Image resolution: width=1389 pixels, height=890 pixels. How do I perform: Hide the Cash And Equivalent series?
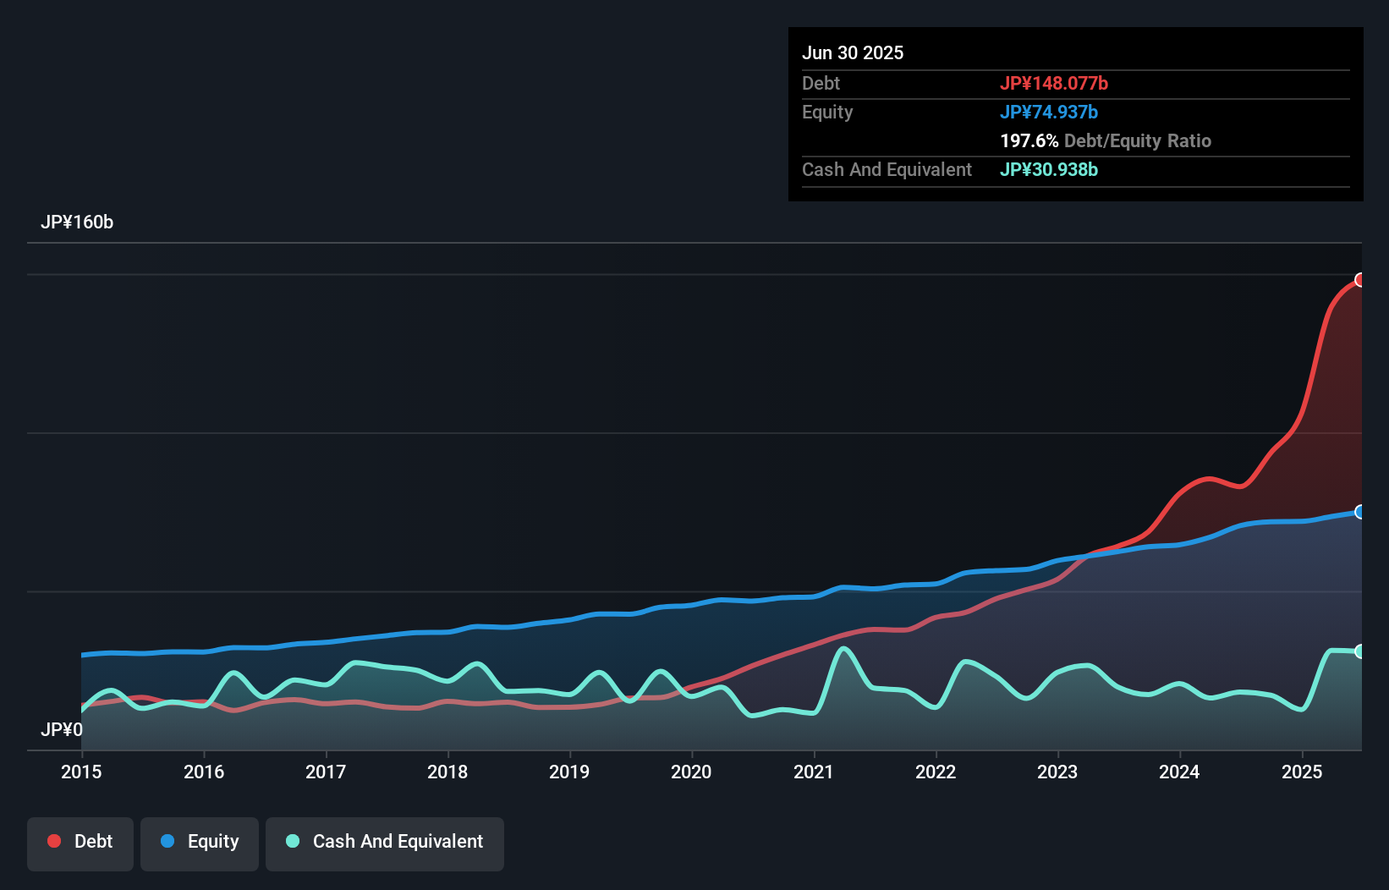(x=384, y=842)
